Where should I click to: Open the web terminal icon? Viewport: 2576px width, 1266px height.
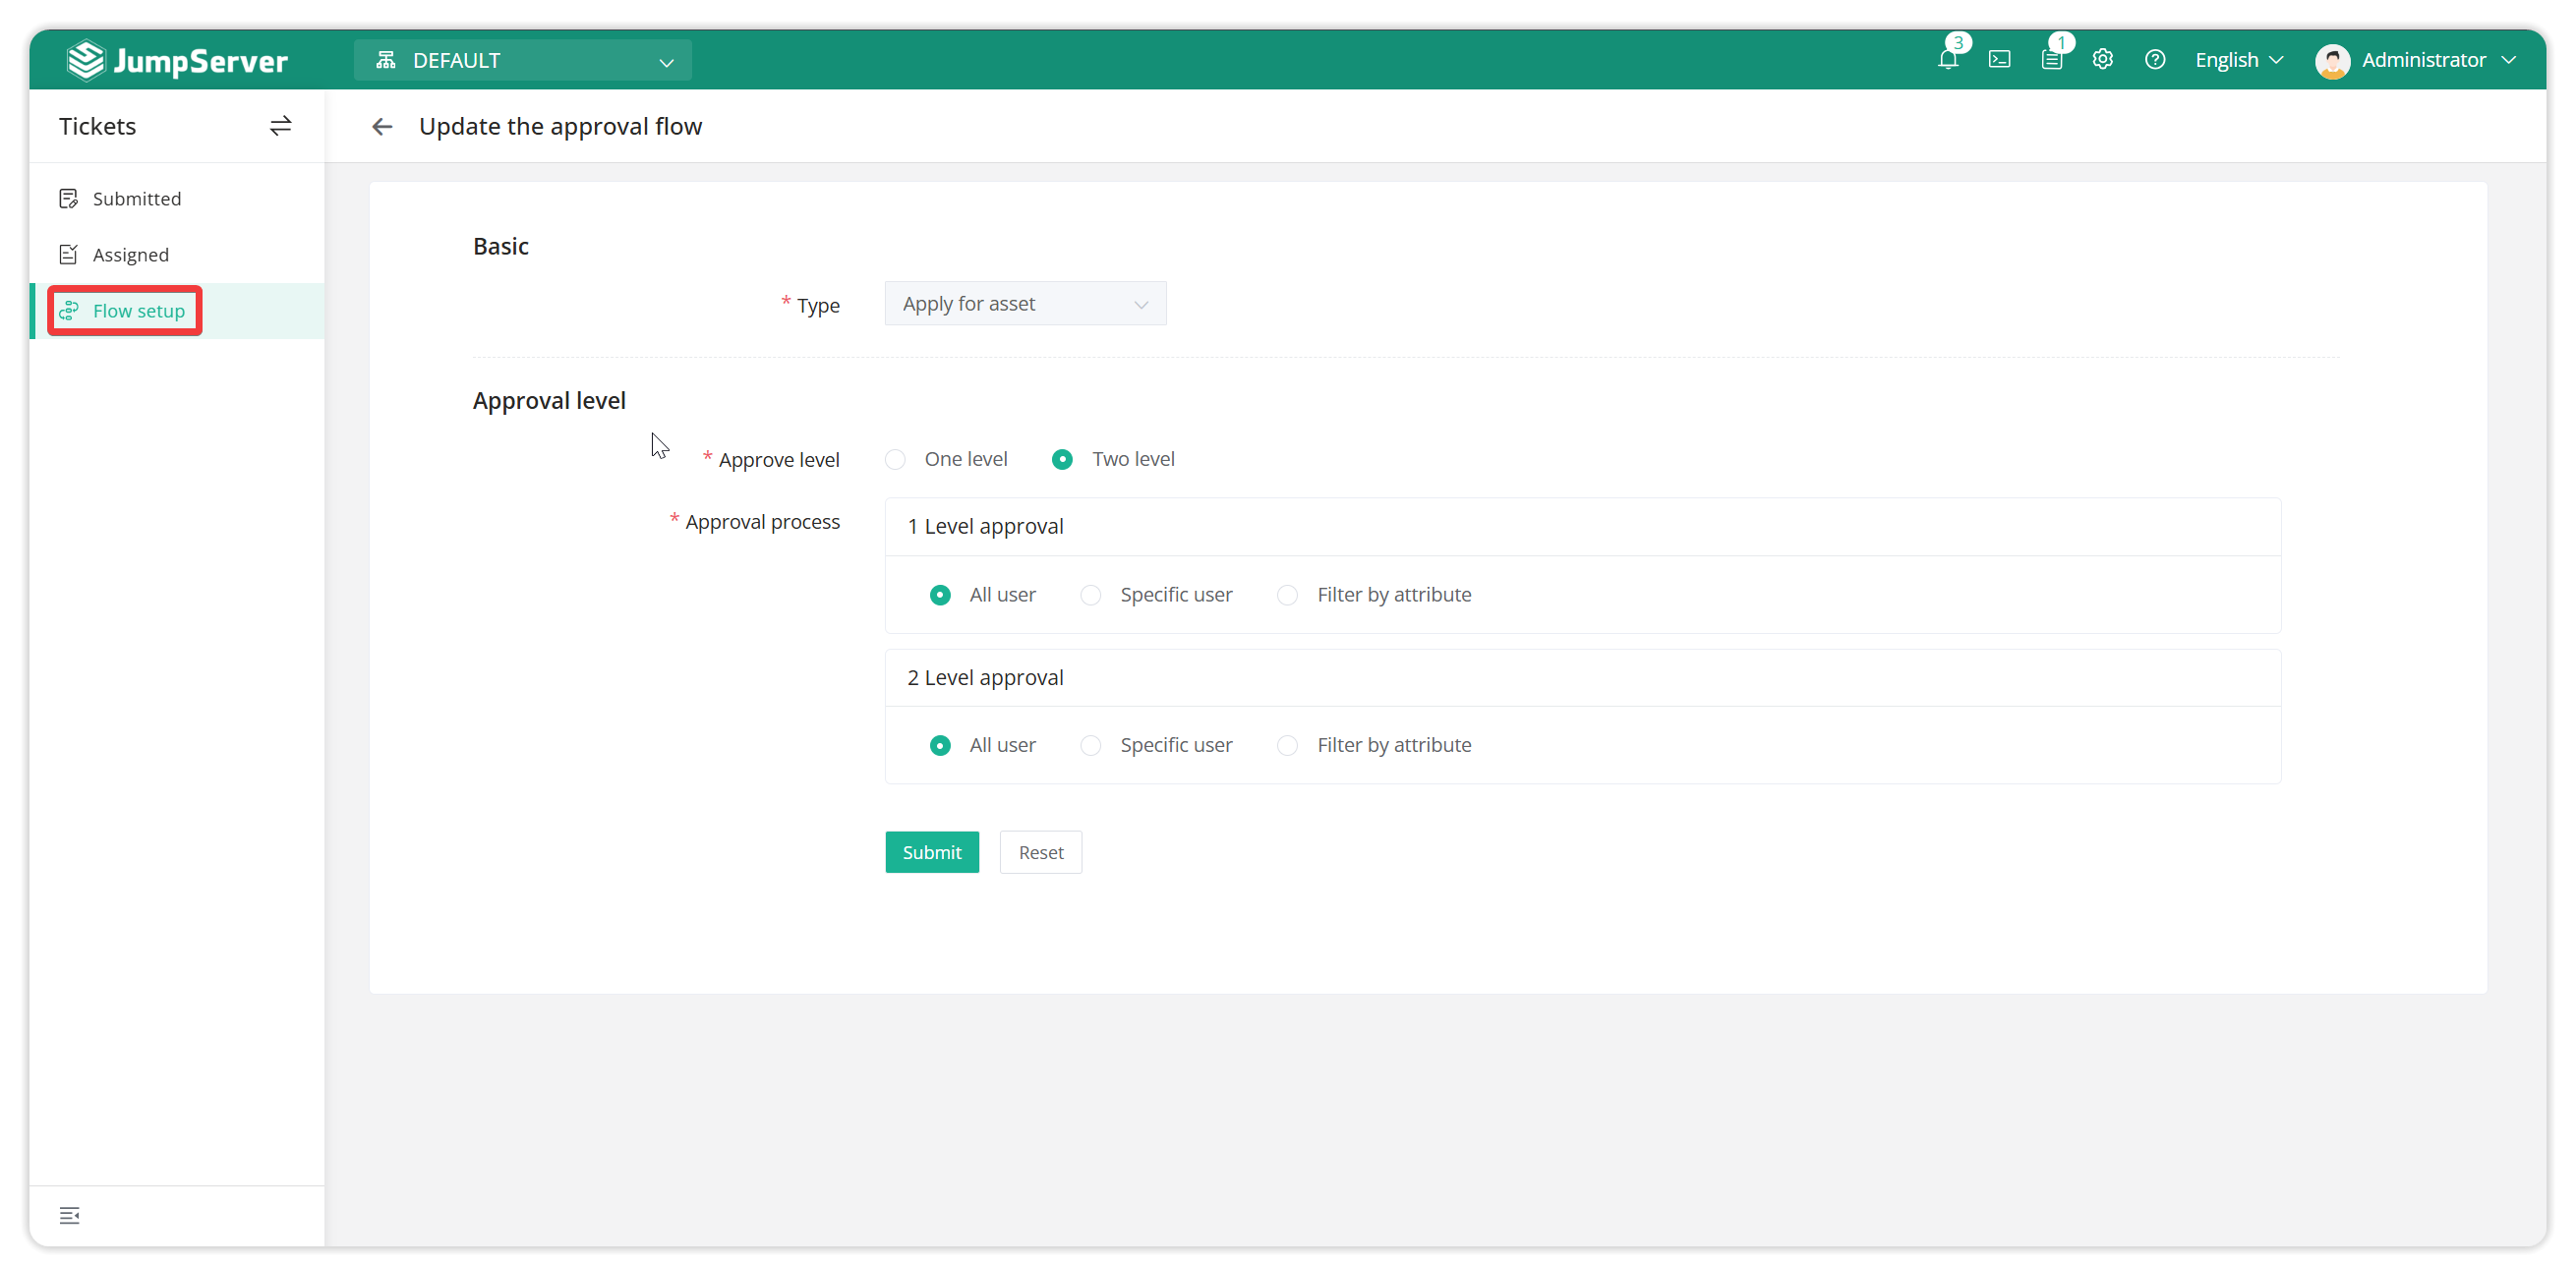pyautogui.click(x=1999, y=60)
